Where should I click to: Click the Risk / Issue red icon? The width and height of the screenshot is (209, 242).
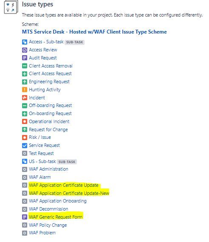point(25,138)
